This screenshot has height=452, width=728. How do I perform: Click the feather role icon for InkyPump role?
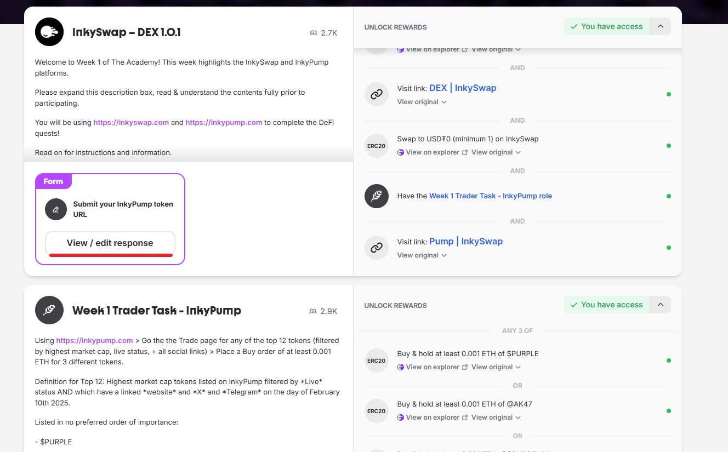point(377,196)
